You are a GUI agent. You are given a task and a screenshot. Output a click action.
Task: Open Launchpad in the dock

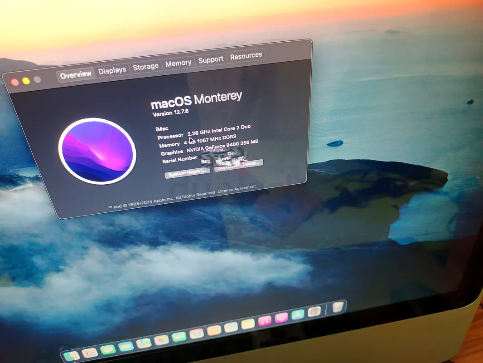pyautogui.click(x=90, y=353)
